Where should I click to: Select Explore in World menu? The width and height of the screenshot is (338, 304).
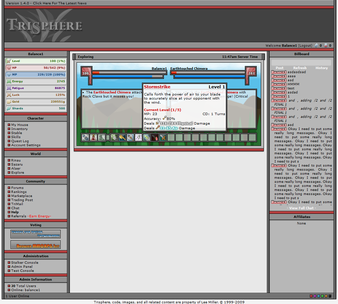(18, 173)
